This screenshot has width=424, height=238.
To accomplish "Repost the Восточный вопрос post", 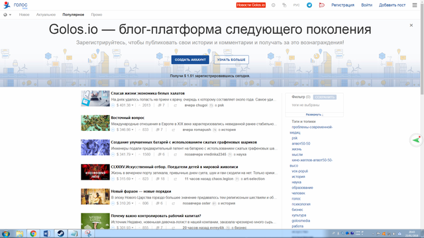I will (174, 130).
